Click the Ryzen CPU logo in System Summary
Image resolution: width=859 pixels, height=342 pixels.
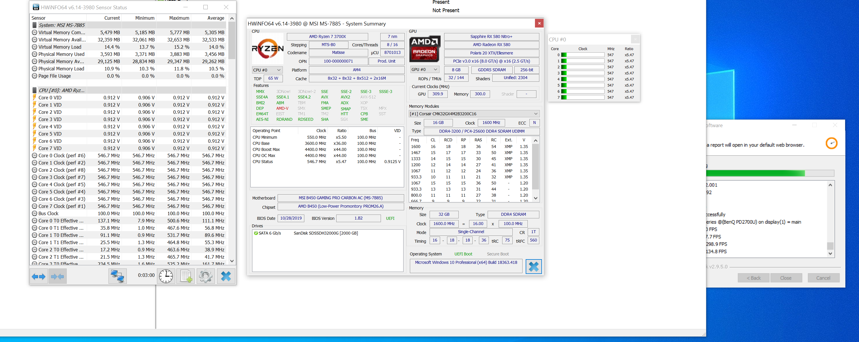(x=267, y=49)
